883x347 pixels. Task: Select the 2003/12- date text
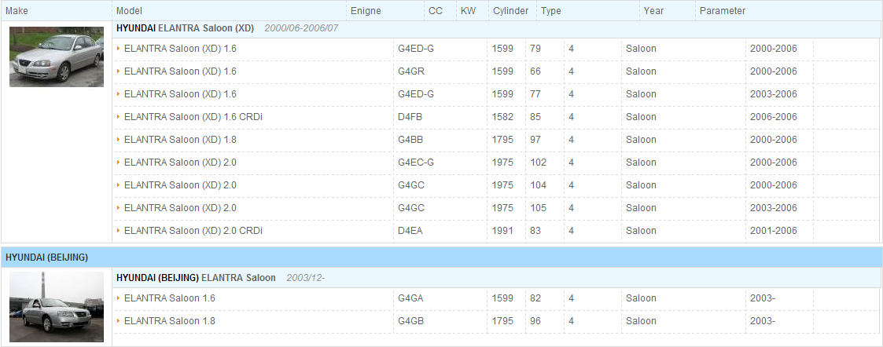pyautogui.click(x=306, y=277)
